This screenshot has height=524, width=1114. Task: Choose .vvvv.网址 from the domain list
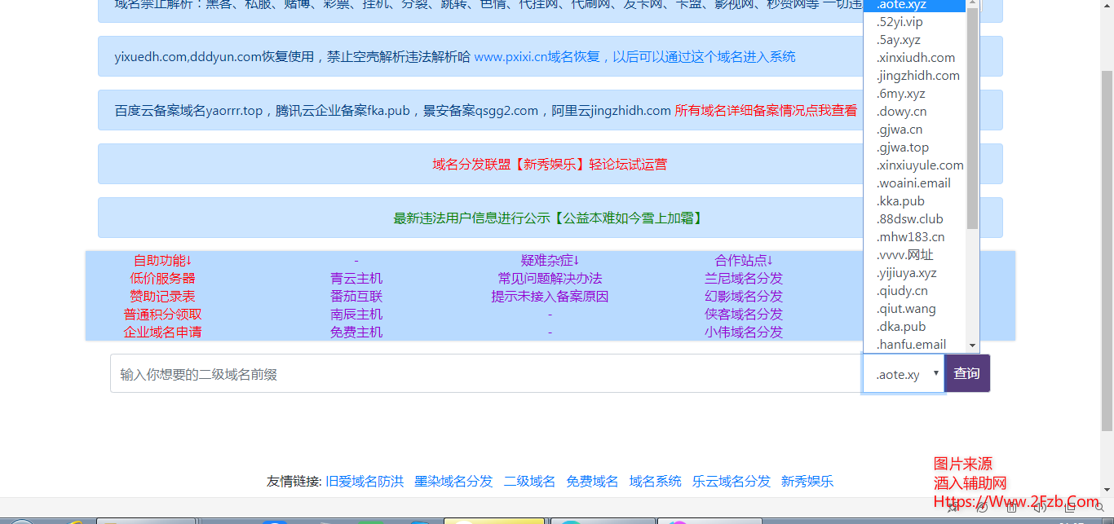click(904, 255)
